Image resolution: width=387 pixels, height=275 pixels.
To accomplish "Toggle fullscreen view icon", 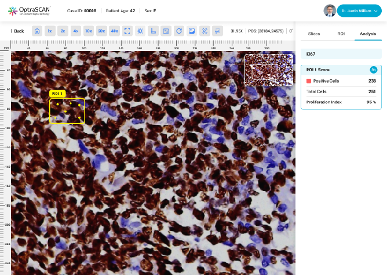I will click(x=127, y=31).
